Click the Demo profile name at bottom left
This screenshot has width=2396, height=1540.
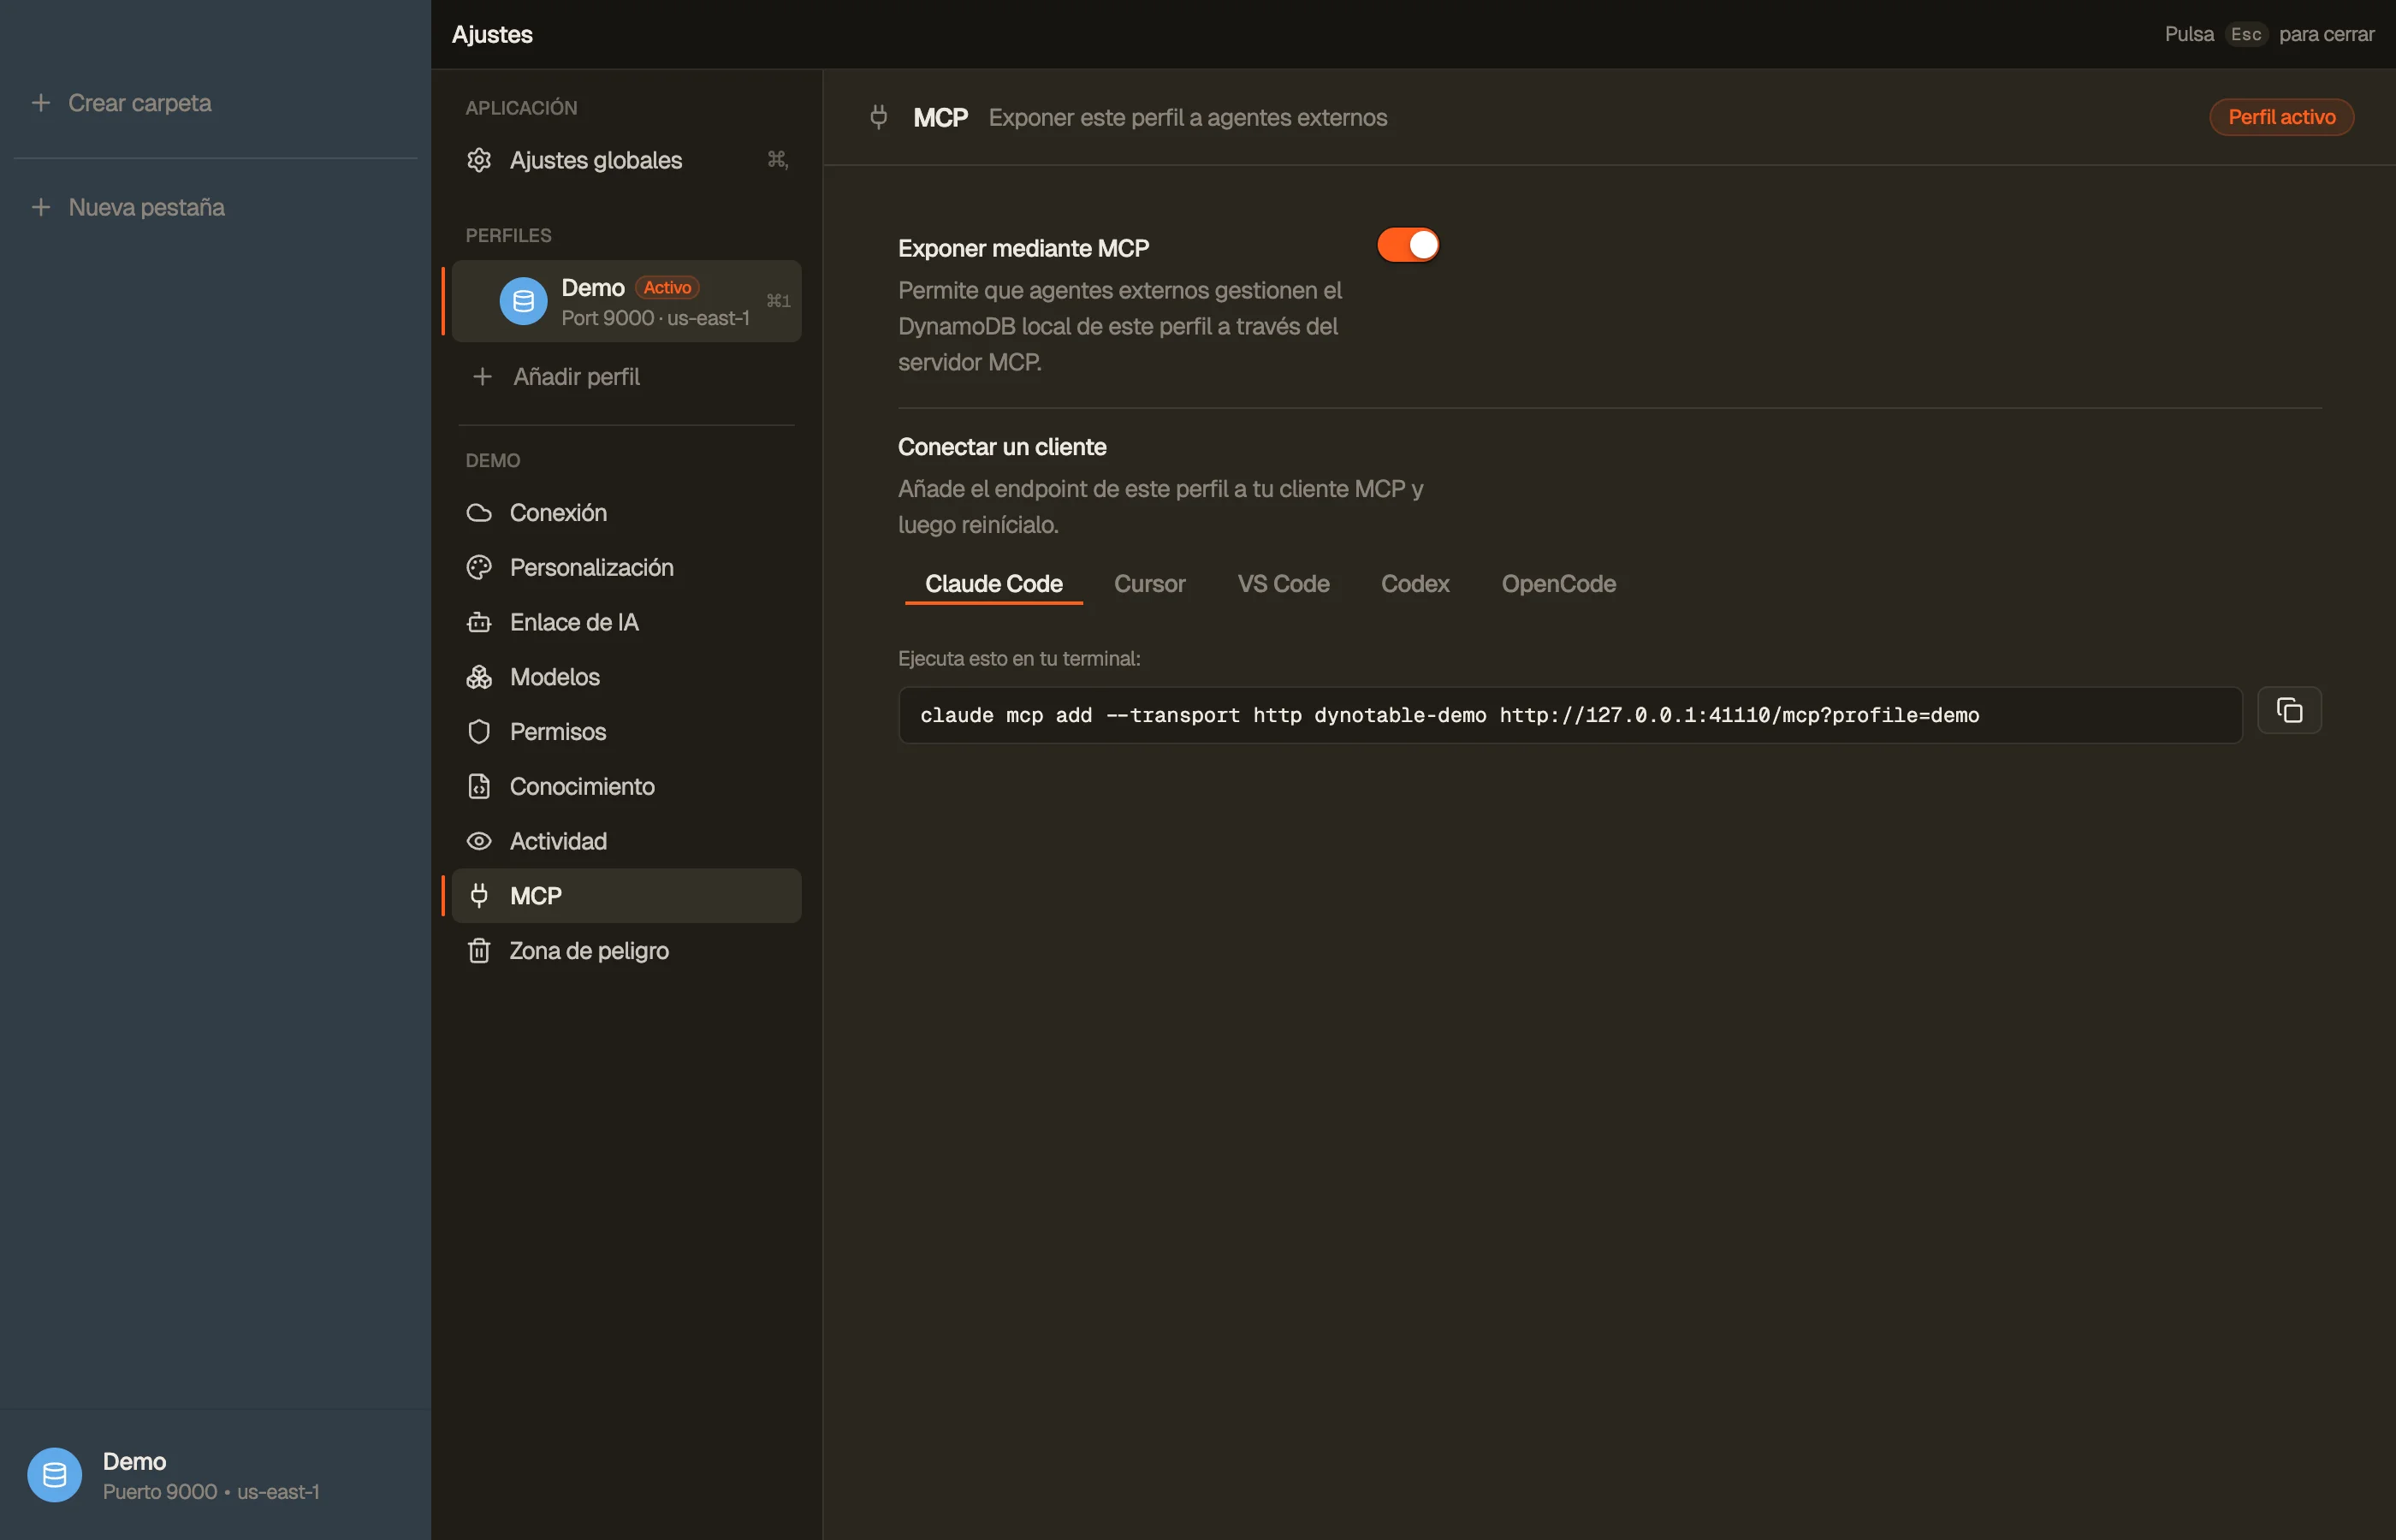[x=134, y=1461]
